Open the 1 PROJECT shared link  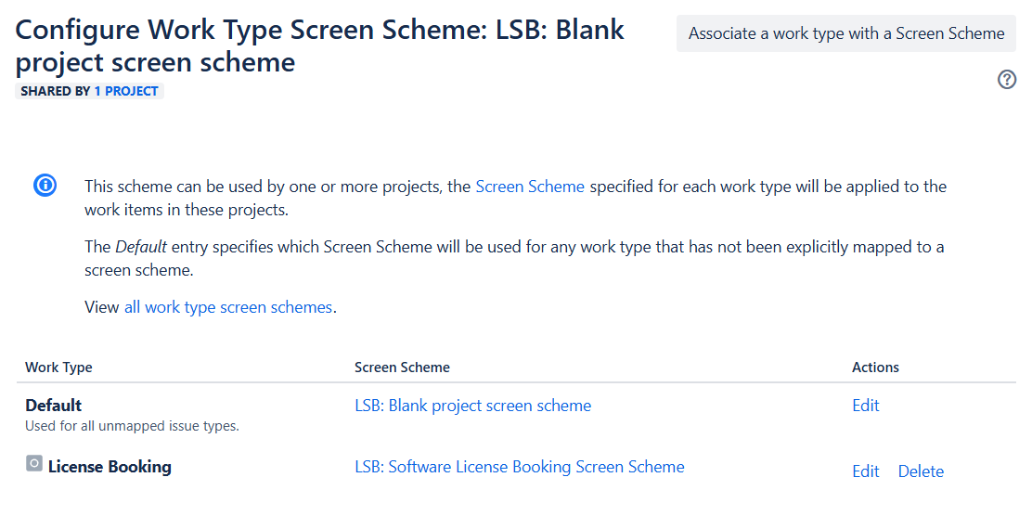tap(125, 91)
